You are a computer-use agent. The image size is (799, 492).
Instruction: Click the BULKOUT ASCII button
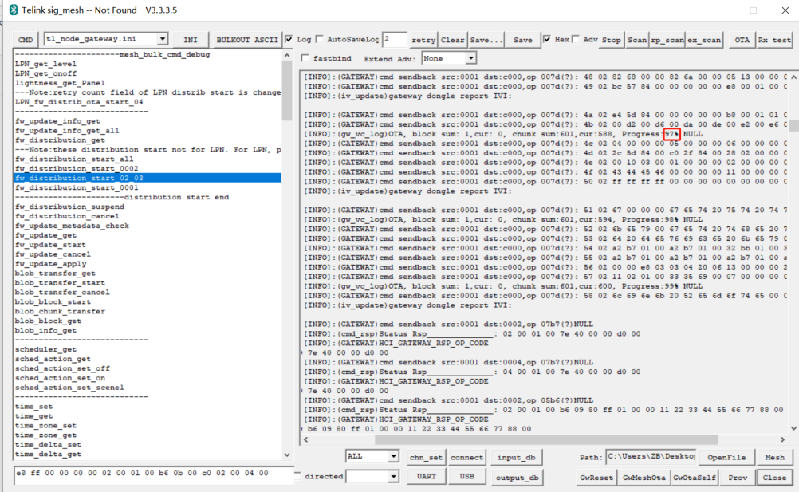tap(247, 40)
